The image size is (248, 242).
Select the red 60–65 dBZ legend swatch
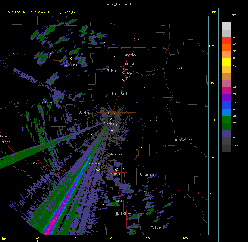(226, 41)
